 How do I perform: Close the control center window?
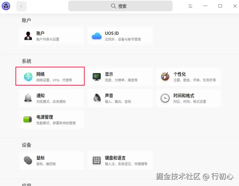coord(235,6)
